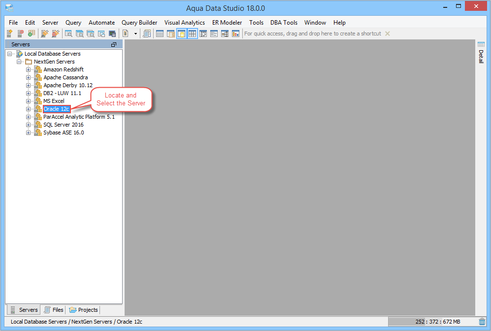Collapse the Local Database Servers node
491x331 pixels.
(x=10, y=54)
